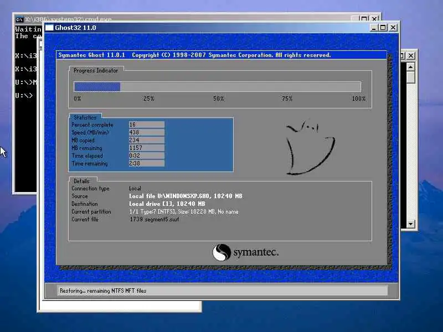443x332 pixels.
Task: Click Current file segment5.swf text
Action: point(154,219)
